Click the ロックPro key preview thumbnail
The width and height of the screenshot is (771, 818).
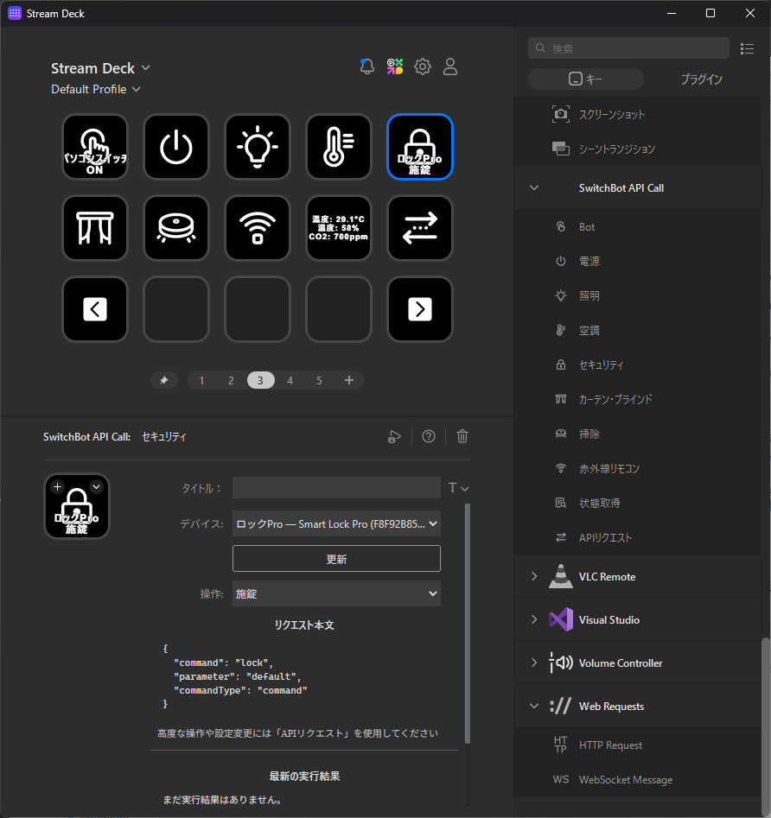point(77,506)
